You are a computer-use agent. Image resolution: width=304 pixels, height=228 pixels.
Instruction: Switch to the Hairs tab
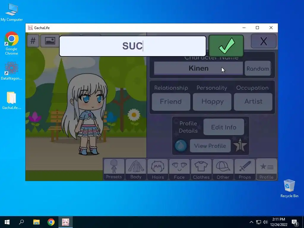[158, 170]
